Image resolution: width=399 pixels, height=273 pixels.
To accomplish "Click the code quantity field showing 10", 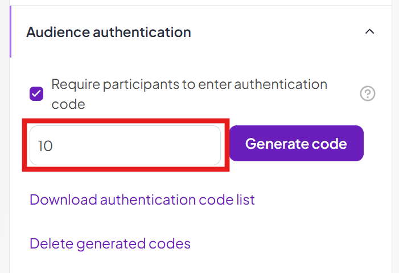I will [x=125, y=145].
